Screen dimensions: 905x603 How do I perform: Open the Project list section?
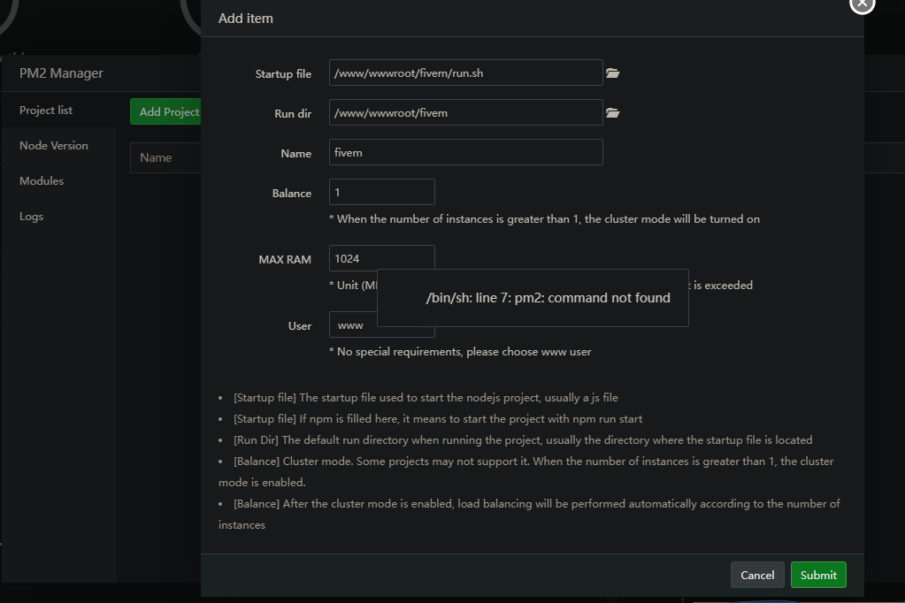46,111
